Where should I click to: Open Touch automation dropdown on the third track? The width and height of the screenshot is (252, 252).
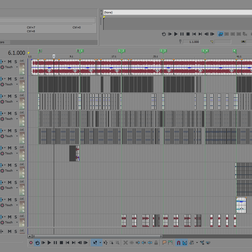(x=17, y=102)
